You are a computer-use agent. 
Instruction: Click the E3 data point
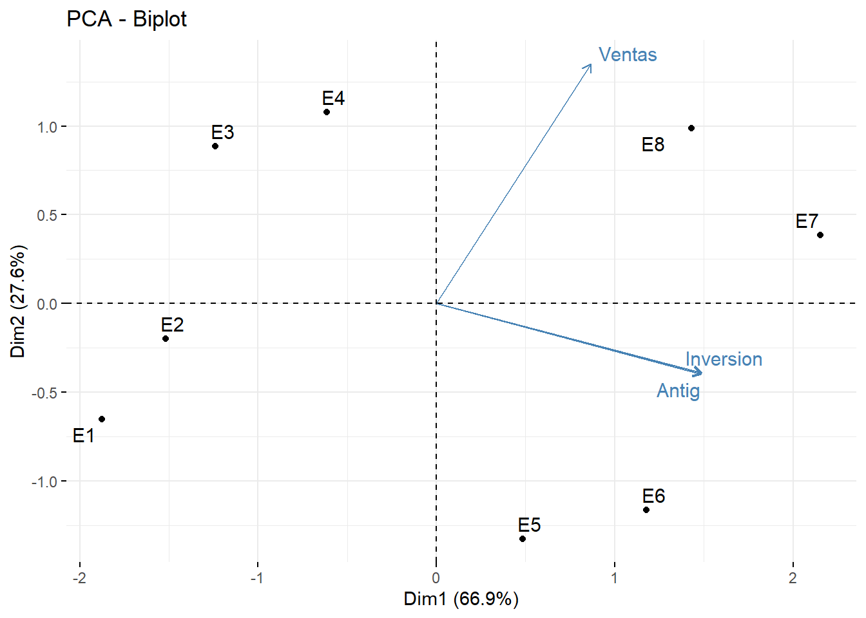(x=215, y=146)
